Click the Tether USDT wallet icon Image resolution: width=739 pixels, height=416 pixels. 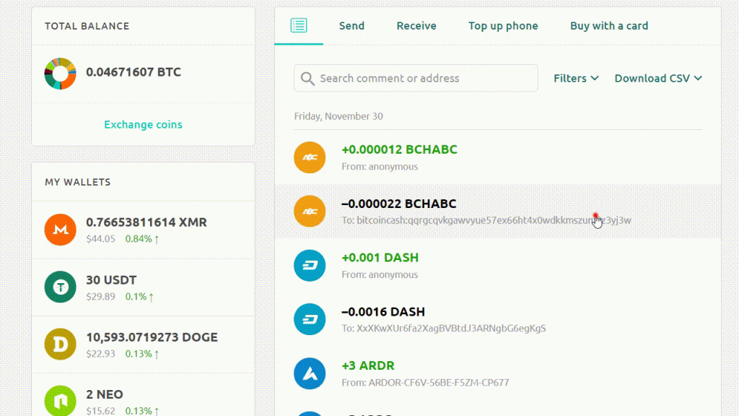tap(61, 287)
